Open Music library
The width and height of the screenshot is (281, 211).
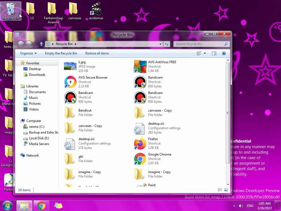[x=33, y=98]
